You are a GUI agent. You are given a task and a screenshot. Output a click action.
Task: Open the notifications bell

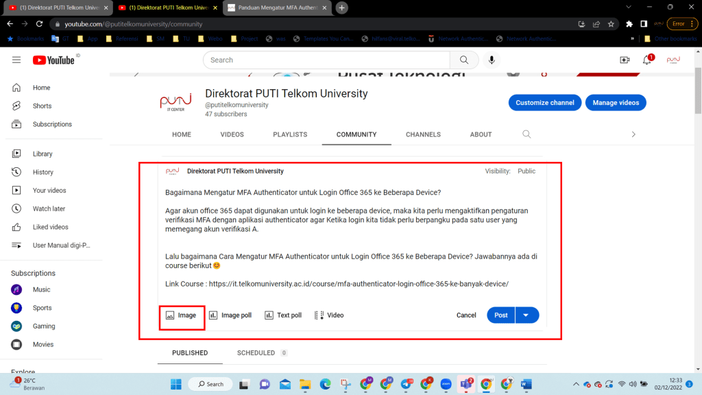click(x=647, y=60)
